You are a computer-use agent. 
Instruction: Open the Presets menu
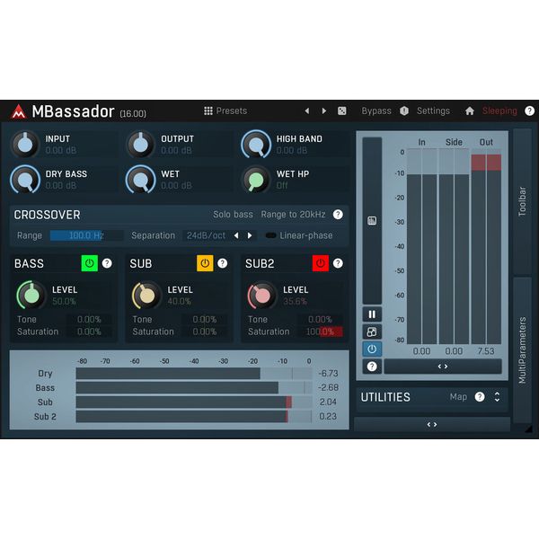coord(232,110)
